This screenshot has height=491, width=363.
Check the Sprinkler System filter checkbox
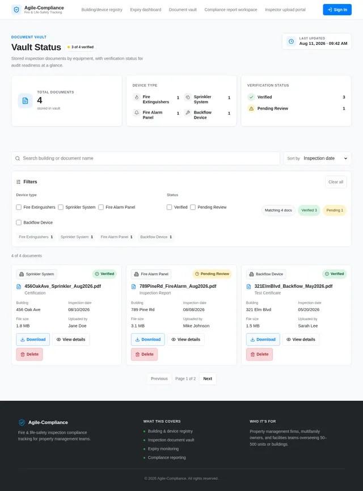61,207
